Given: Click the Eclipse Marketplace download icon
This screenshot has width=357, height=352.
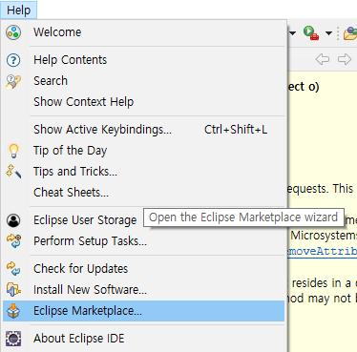Looking at the screenshot, I should tap(13, 311).
